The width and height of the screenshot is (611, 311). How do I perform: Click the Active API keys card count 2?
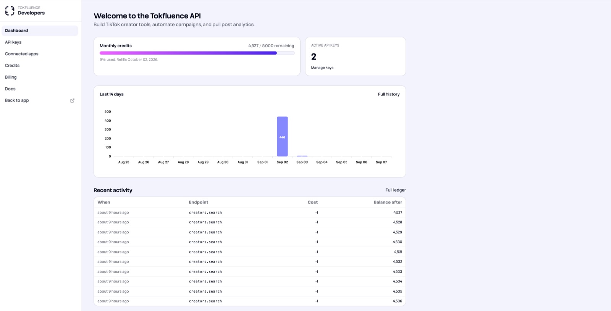[x=314, y=57]
